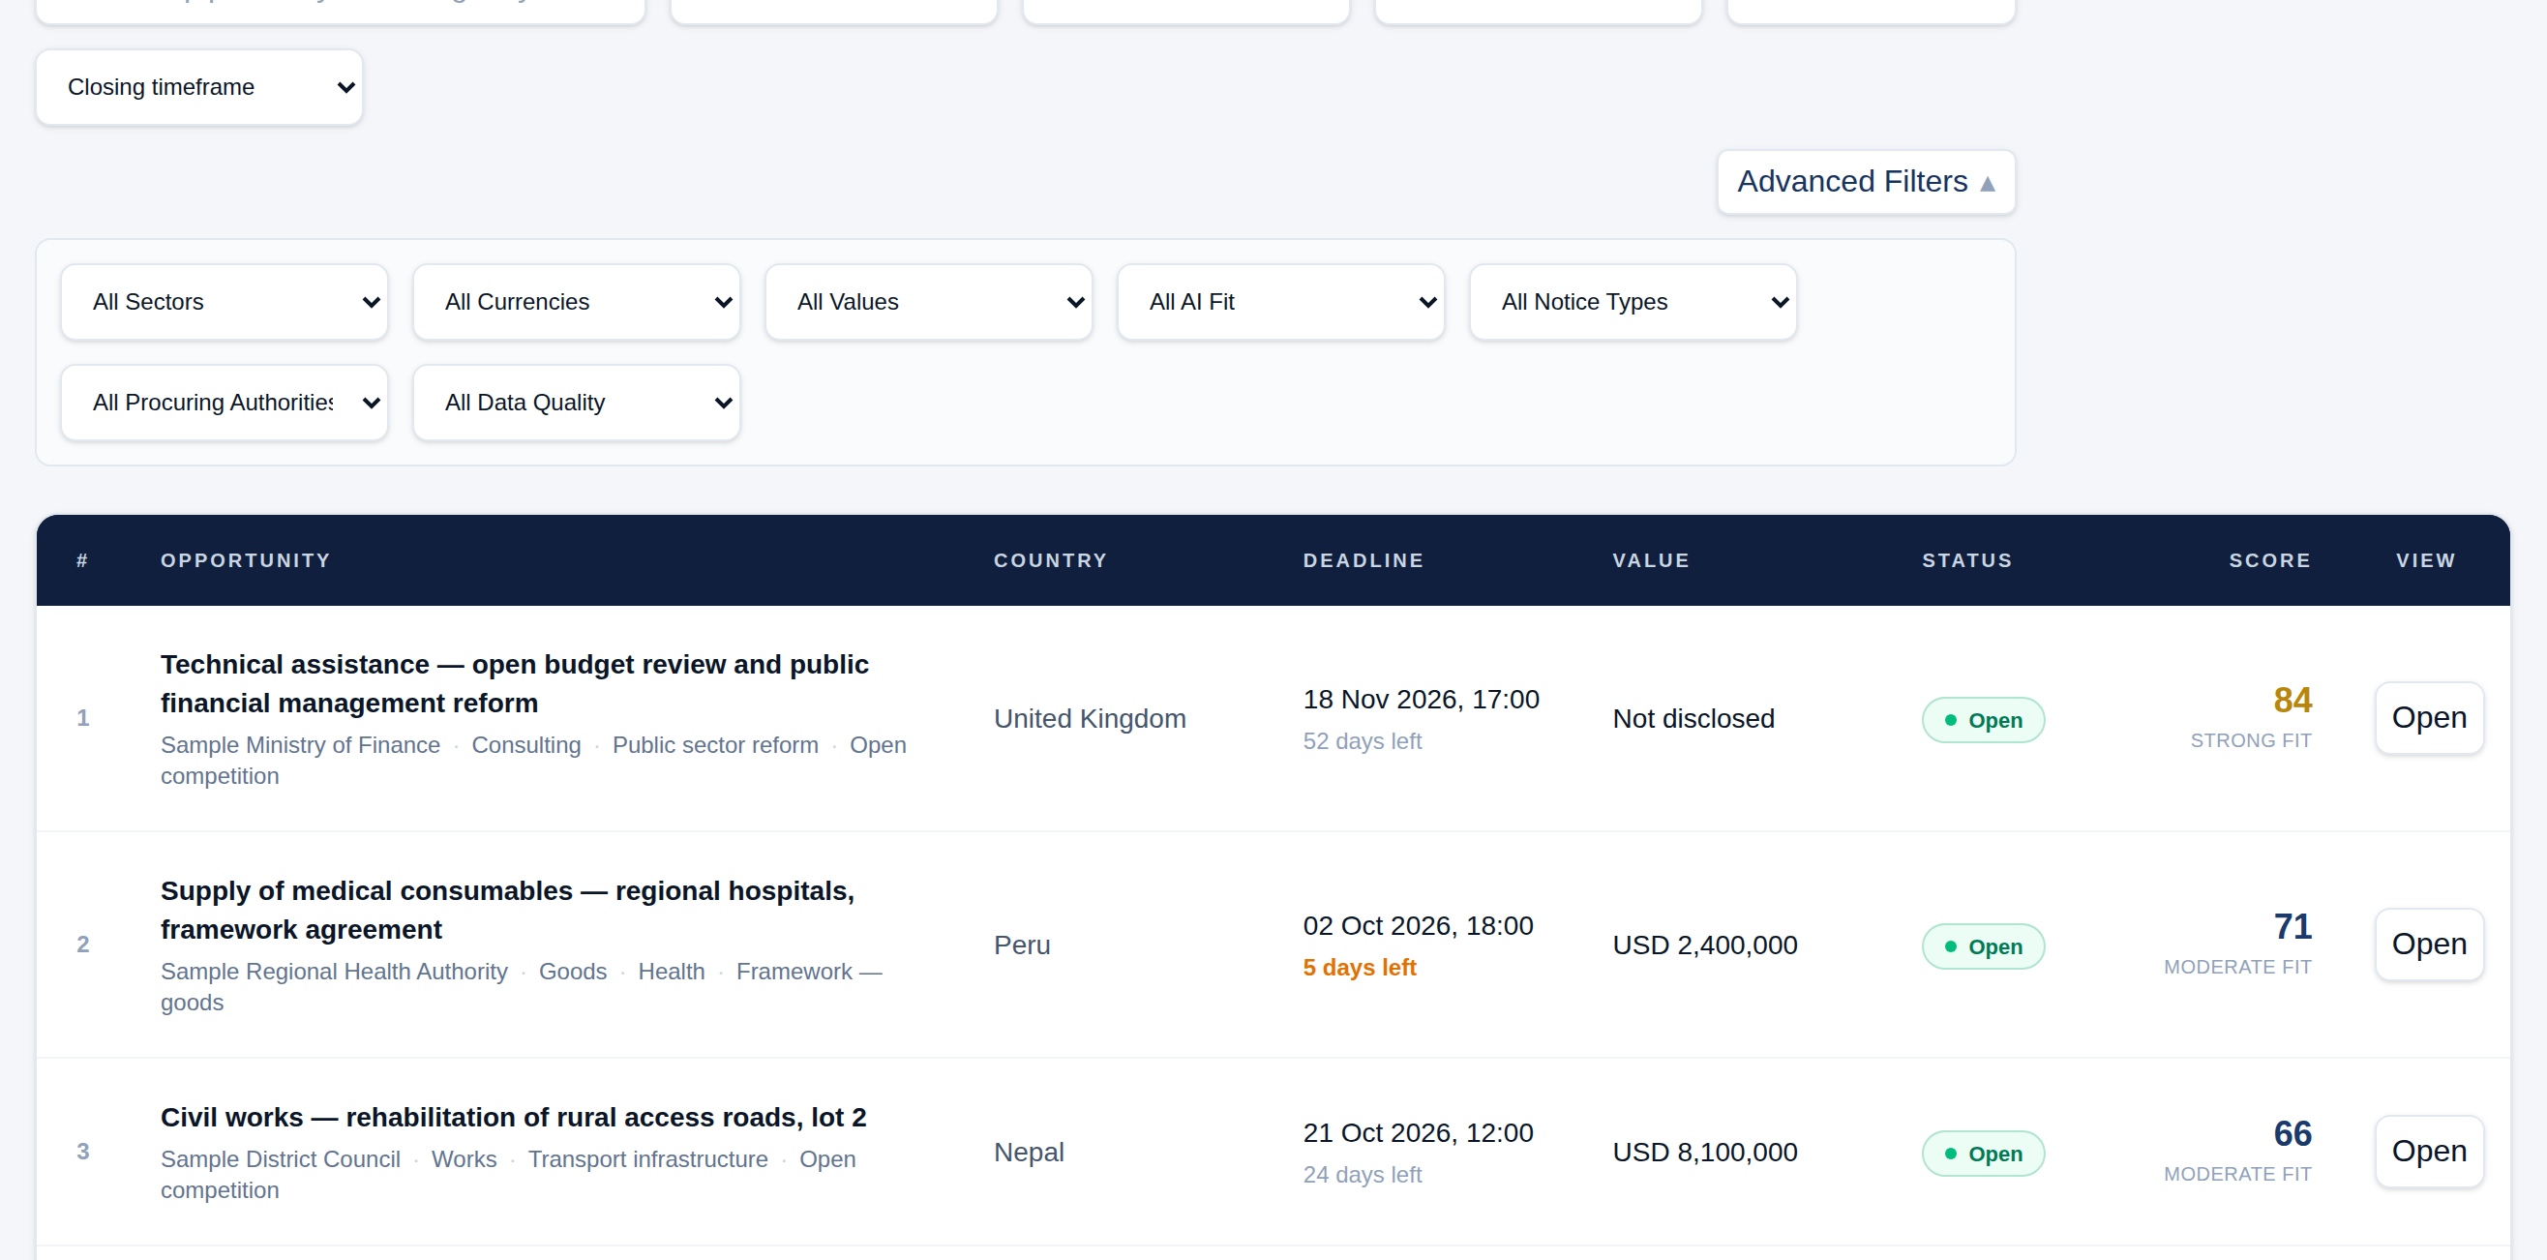2547x1260 pixels.
Task: Click the USD 2,400,000 value cell
Action: point(1704,945)
